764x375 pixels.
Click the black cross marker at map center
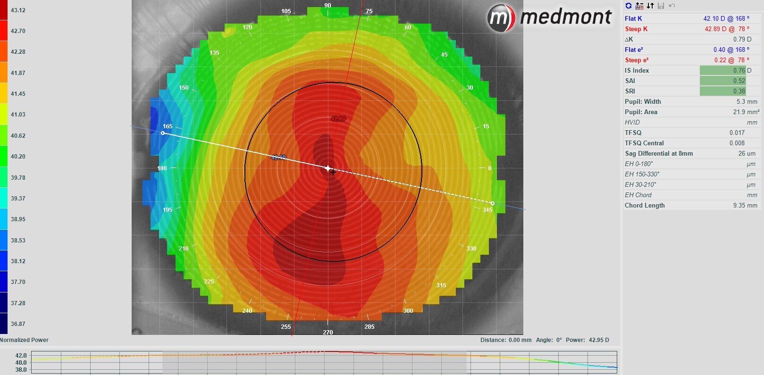tap(333, 172)
